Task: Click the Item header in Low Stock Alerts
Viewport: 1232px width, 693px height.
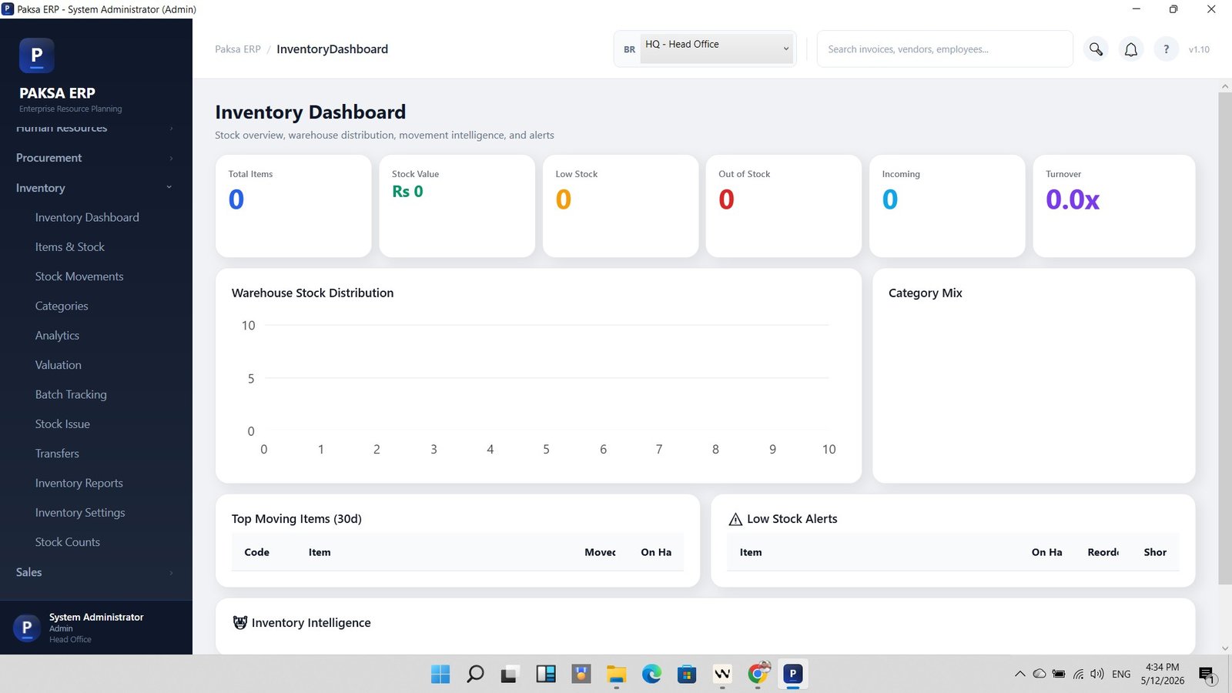Action: click(751, 552)
